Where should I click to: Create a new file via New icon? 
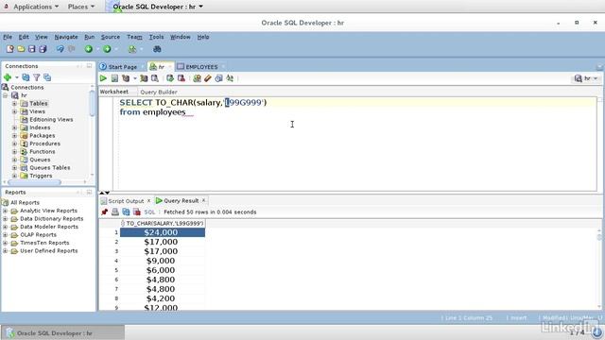[10, 49]
